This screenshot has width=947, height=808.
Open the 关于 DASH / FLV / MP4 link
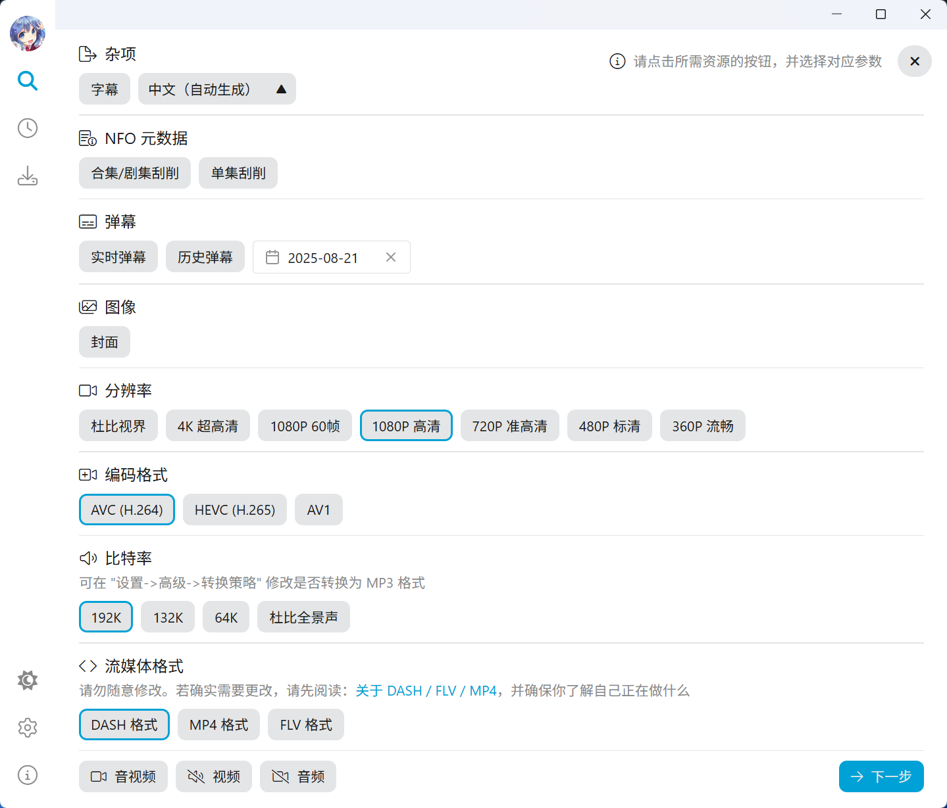coord(425,691)
